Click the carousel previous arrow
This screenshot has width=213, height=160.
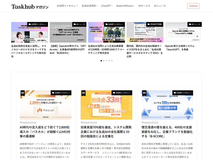click(14, 36)
